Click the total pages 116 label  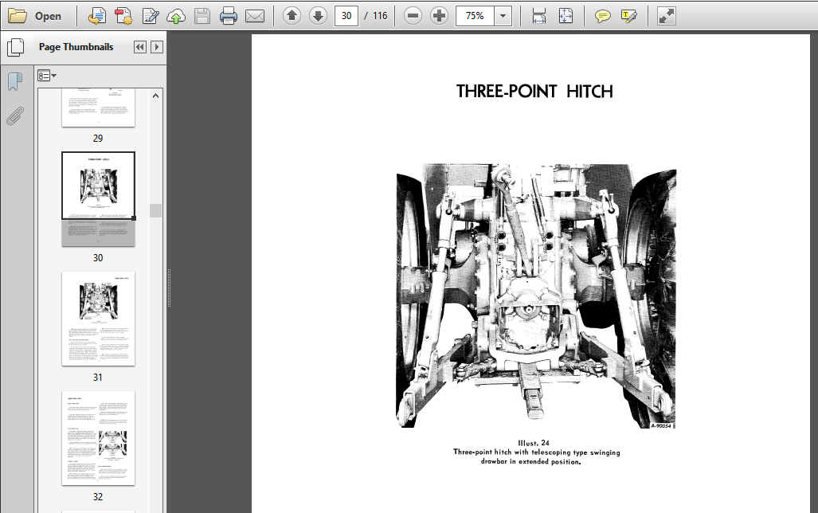(x=380, y=16)
